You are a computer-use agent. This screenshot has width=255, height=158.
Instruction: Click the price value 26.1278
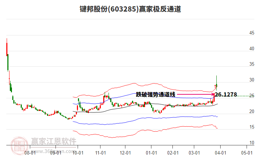[226, 94]
